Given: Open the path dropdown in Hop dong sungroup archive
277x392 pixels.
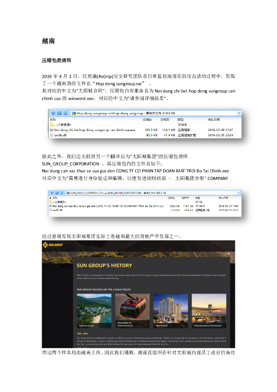Looking at the screenshot, I should tap(239, 113).
